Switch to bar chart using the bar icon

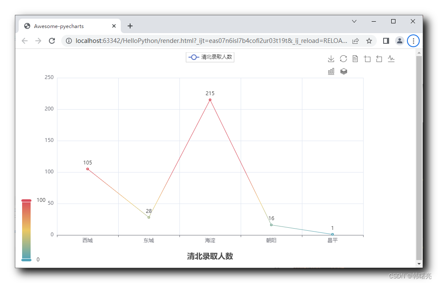pos(331,71)
